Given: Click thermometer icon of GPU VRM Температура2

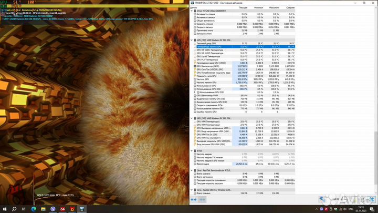Looking at the screenshot, I should tap(195, 125).
